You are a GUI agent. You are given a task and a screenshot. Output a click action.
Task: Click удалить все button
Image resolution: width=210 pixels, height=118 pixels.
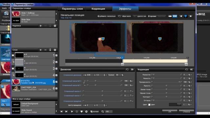click(140, 16)
